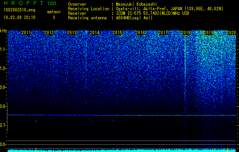This screenshot has height=152, width=239.
Task: Click the 'meteor' count label
Action: 54,12
